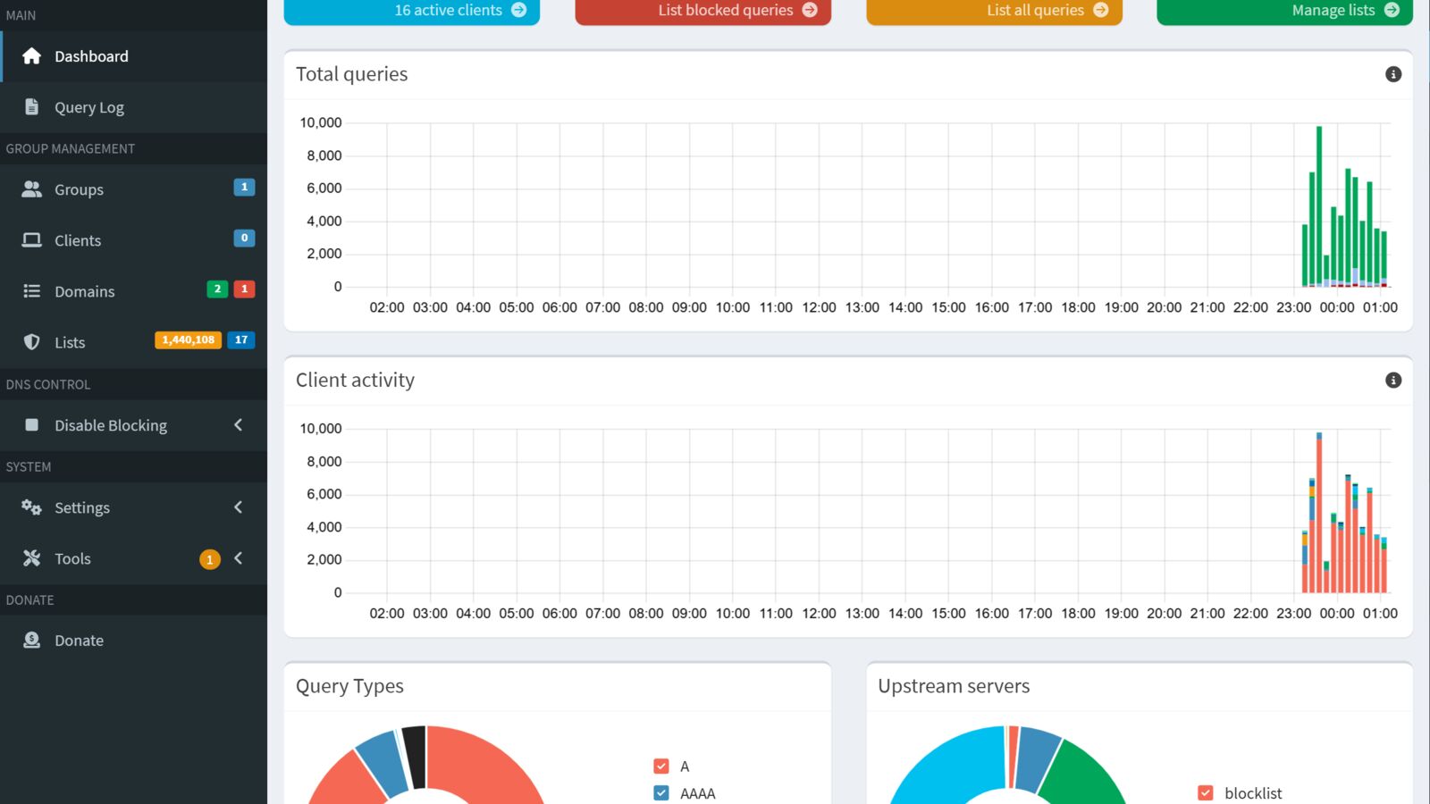
Task: Go to Groups management
Action: click(x=134, y=189)
